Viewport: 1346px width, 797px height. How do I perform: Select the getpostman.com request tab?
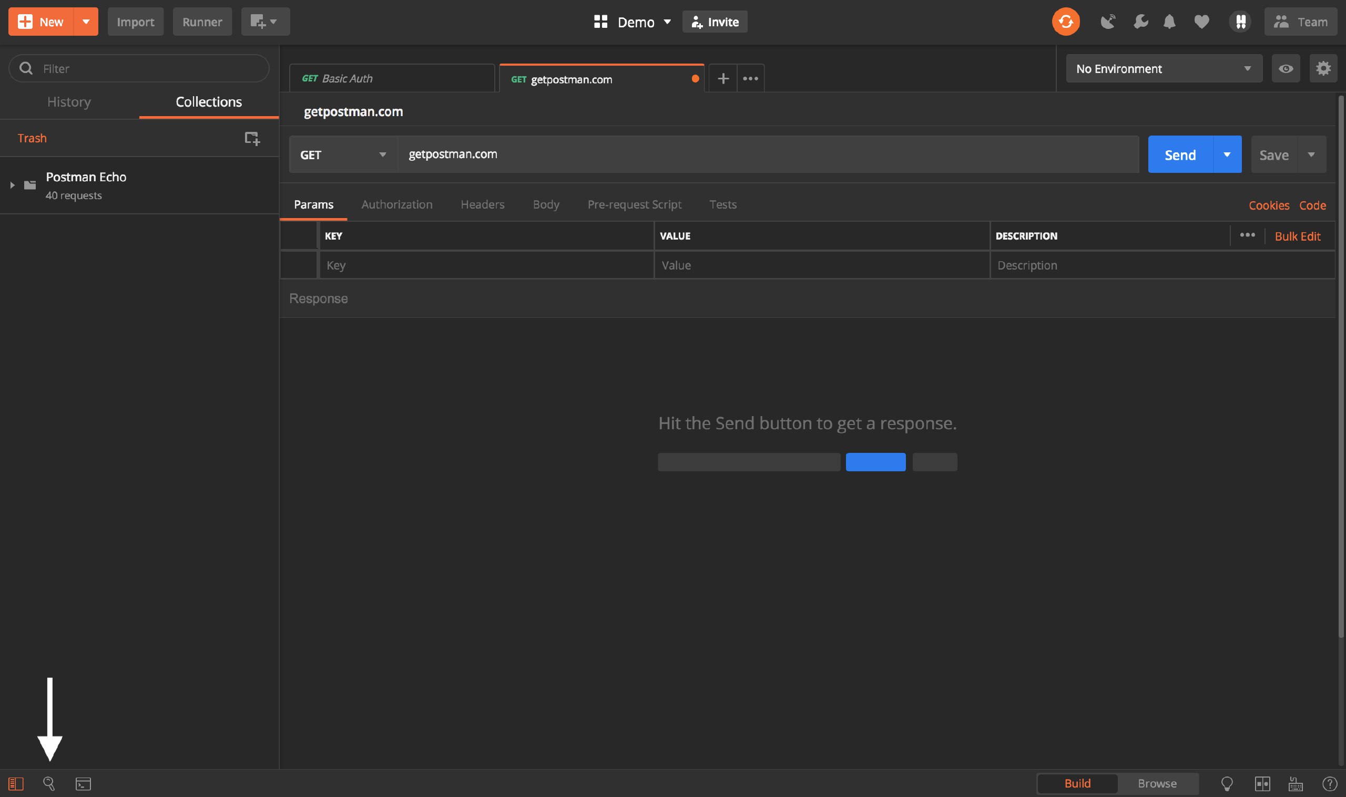(x=601, y=79)
